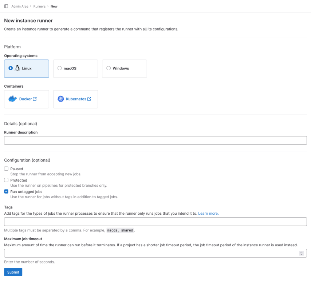311x302 pixels.
Task: Uncheck Run untagged jobs
Action: pos(6,191)
